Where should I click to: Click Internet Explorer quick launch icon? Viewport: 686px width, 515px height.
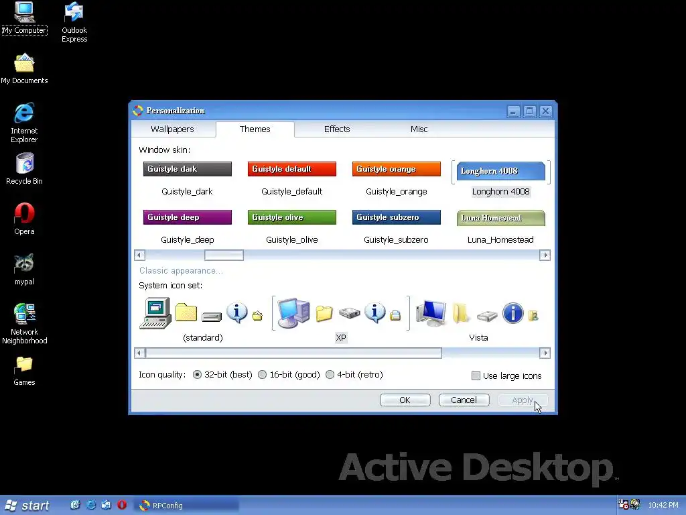[x=91, y=505]
